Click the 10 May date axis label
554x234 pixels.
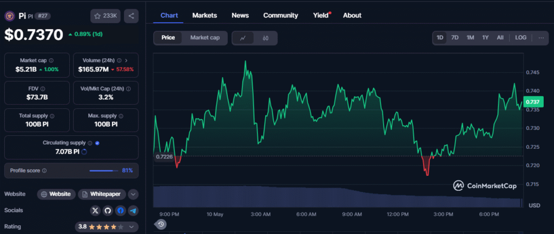click(x=215, y=214)
